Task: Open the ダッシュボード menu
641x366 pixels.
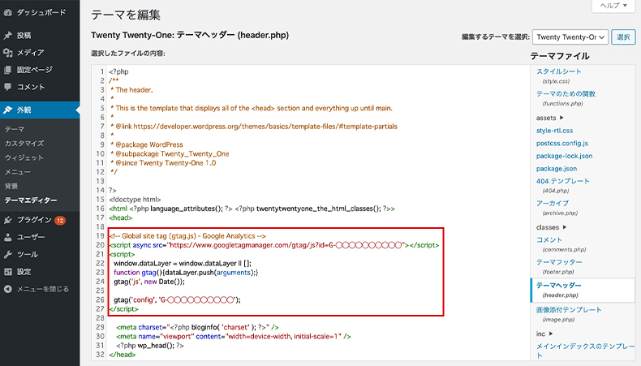Action: point(40,13)
